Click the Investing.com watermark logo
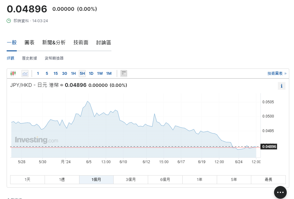The height and width of the screenshot is (199, 294). pos(36,140)
